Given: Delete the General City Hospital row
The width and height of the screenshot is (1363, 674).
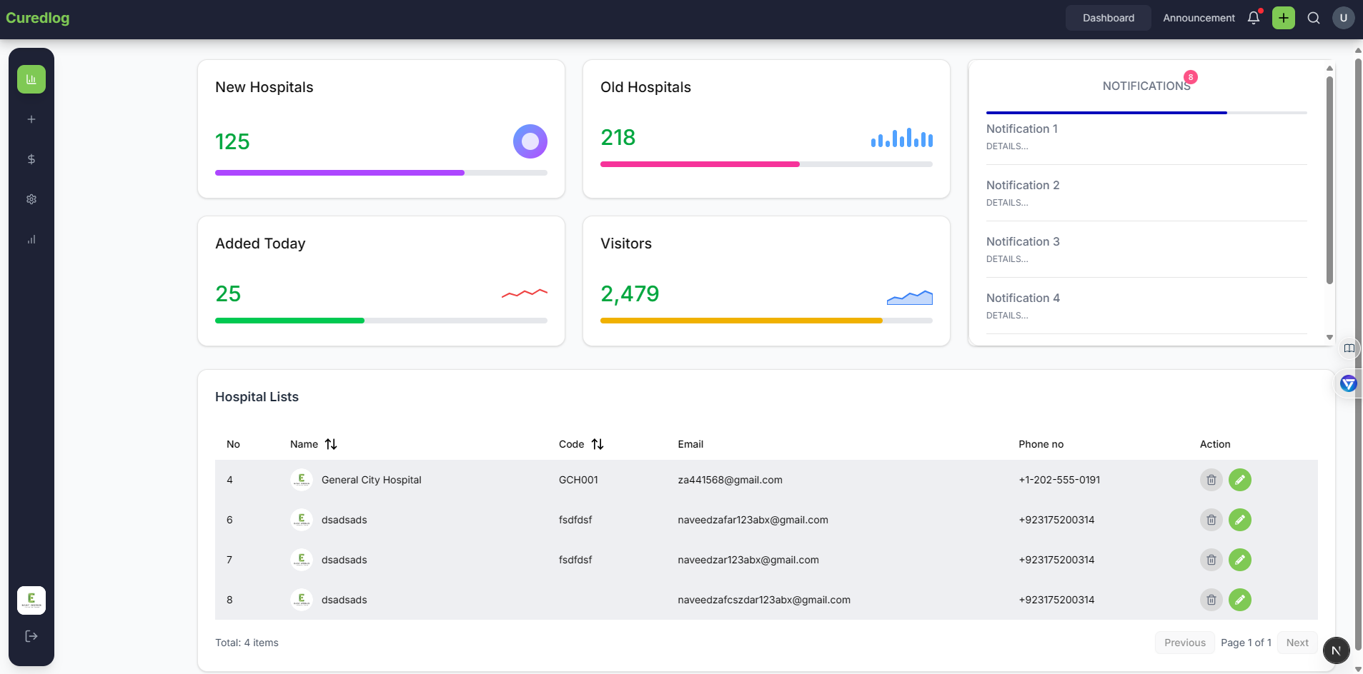Looking at the screenshot, I should [x=1211, y=480].
